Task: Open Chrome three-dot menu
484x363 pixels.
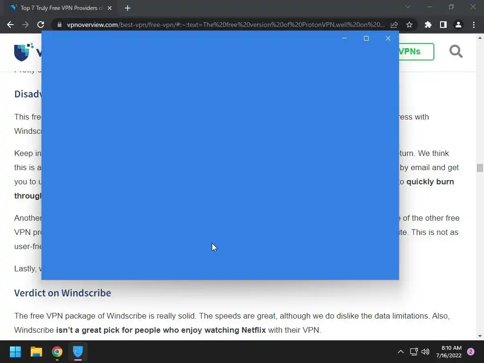Action: click(474, 25)
